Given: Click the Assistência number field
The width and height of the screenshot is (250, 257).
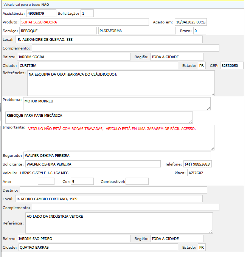Looking at the screenshot, I should point(41,14).
